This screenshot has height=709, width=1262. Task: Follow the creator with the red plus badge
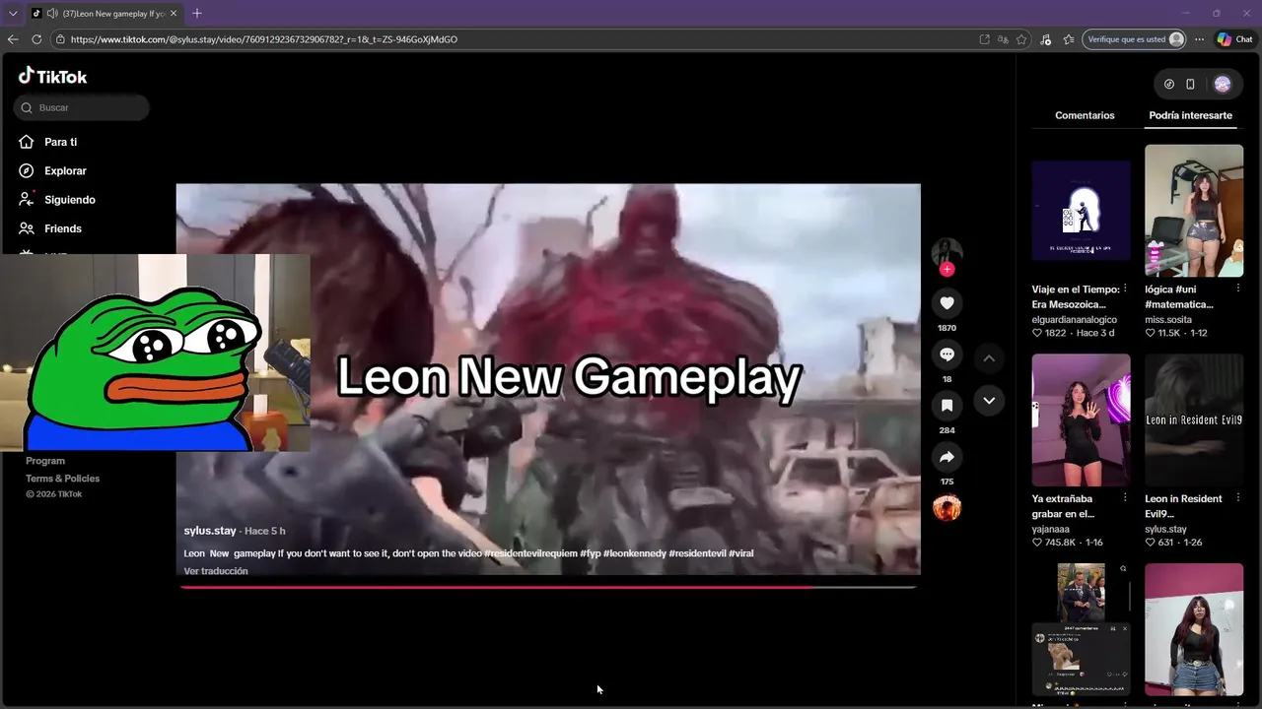[946, 269]
